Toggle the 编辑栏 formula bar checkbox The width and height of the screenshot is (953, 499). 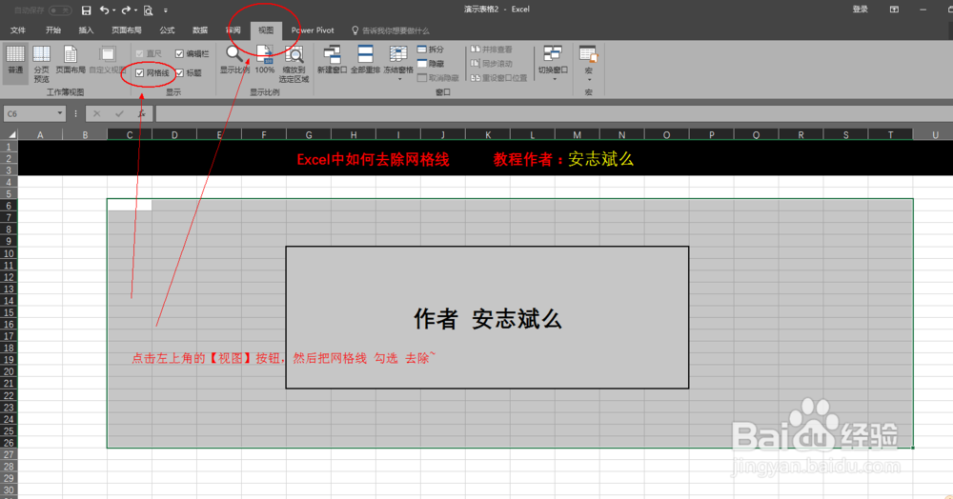tap(179, 54)
